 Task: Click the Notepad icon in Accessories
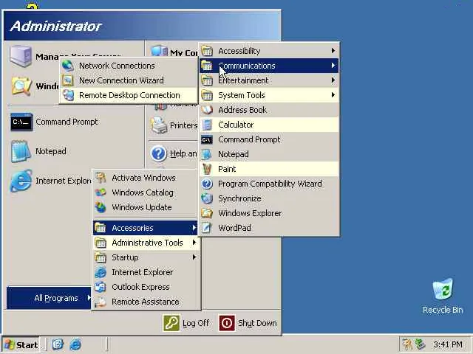[207, 154]
